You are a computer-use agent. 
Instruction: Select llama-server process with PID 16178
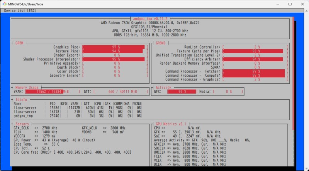coord(25,111)
